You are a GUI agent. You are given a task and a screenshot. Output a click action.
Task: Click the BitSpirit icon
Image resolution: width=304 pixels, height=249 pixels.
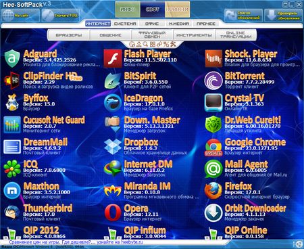click(113, 81)
